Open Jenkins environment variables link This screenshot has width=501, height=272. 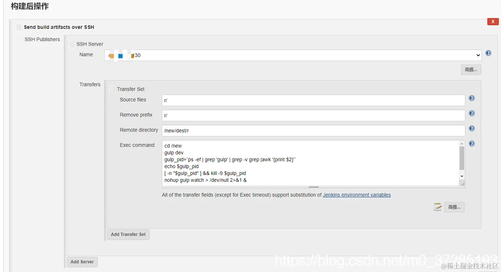[x=357, y=195]
